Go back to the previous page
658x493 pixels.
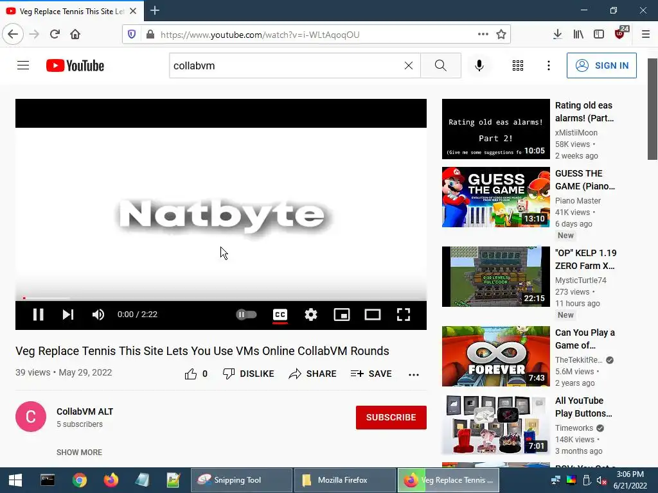pos(13,35)
